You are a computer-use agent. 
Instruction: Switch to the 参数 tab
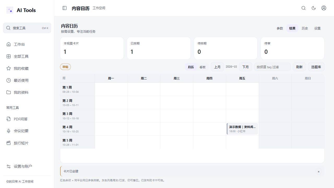[280, 28]
